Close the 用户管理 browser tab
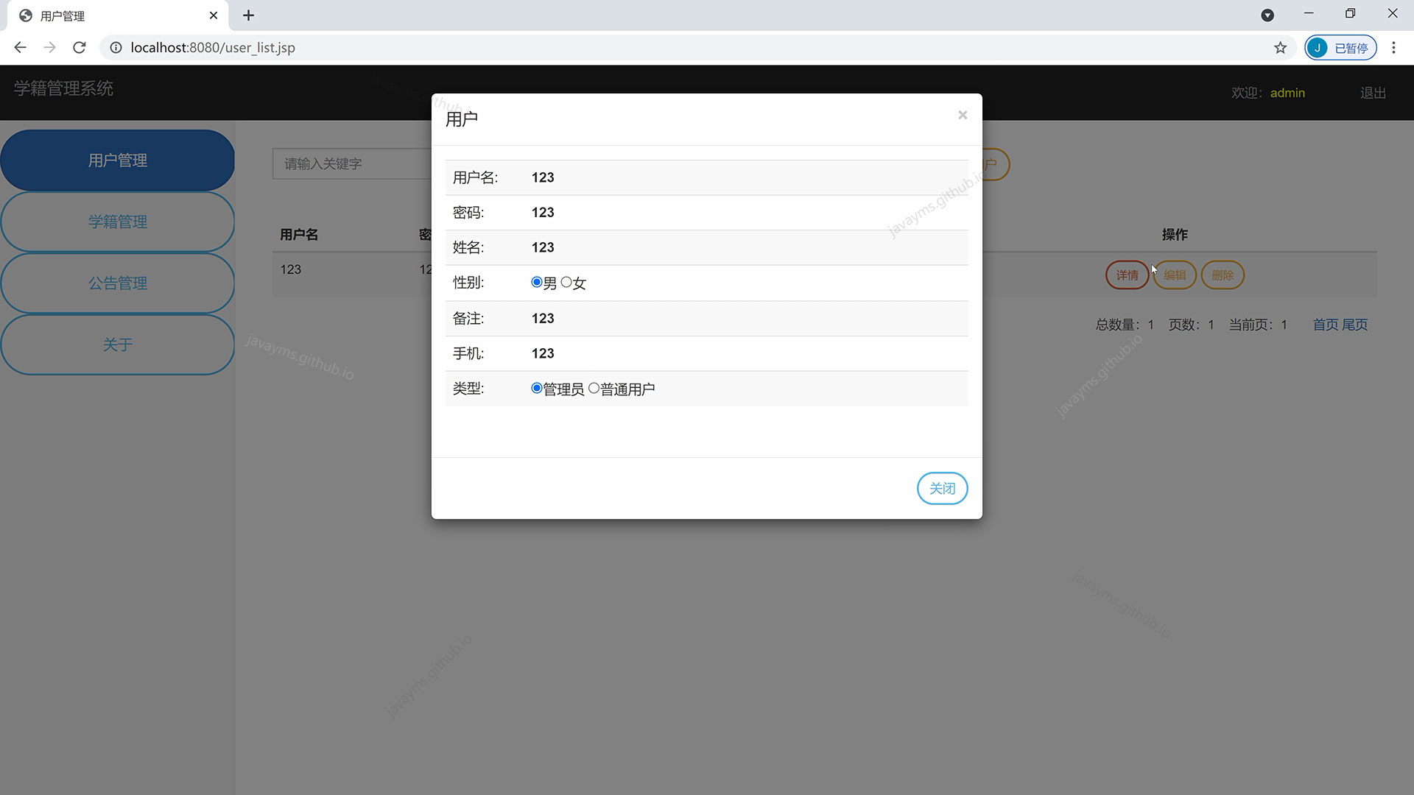The height and width of the screenshot is (795, 1414). [214, 15]
